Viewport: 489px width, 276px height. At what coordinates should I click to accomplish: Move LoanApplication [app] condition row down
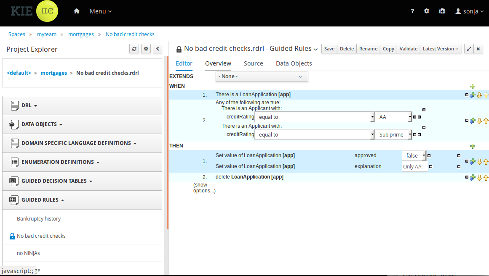[479, 95]
